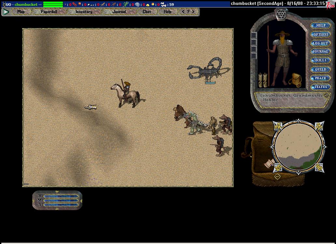
Task: Click the health bar labeled H
Action: coord(61,196)
